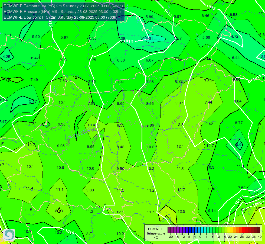This screenshot has width=265, height=244.
Task: Select the ECMWF-E Temperature 2m layer label
Action: (x=63, y=6)
